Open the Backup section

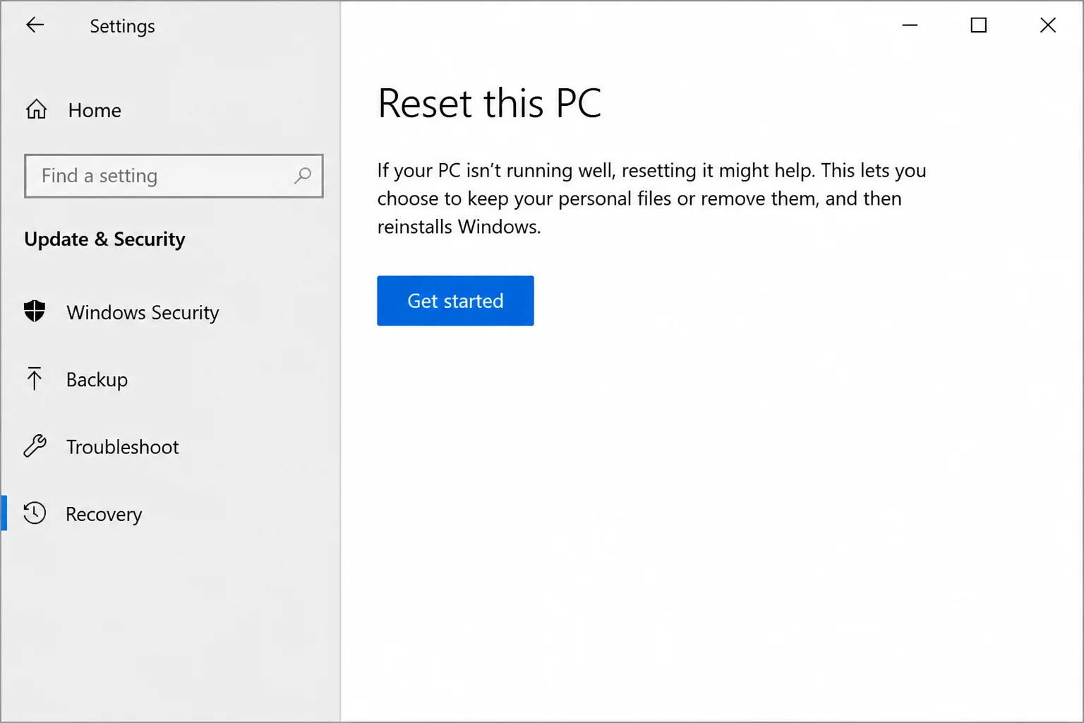(97, 380)
